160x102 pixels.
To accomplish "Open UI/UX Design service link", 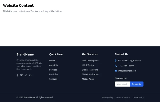I will point(88,65).
